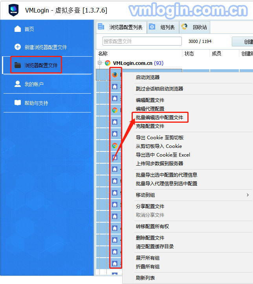Image resolution: width=253 pixels, height=284 pixels.
Task: Choose 编辑配置文件 from context menu
Action: pyautogui.click(x=150, y=100)
